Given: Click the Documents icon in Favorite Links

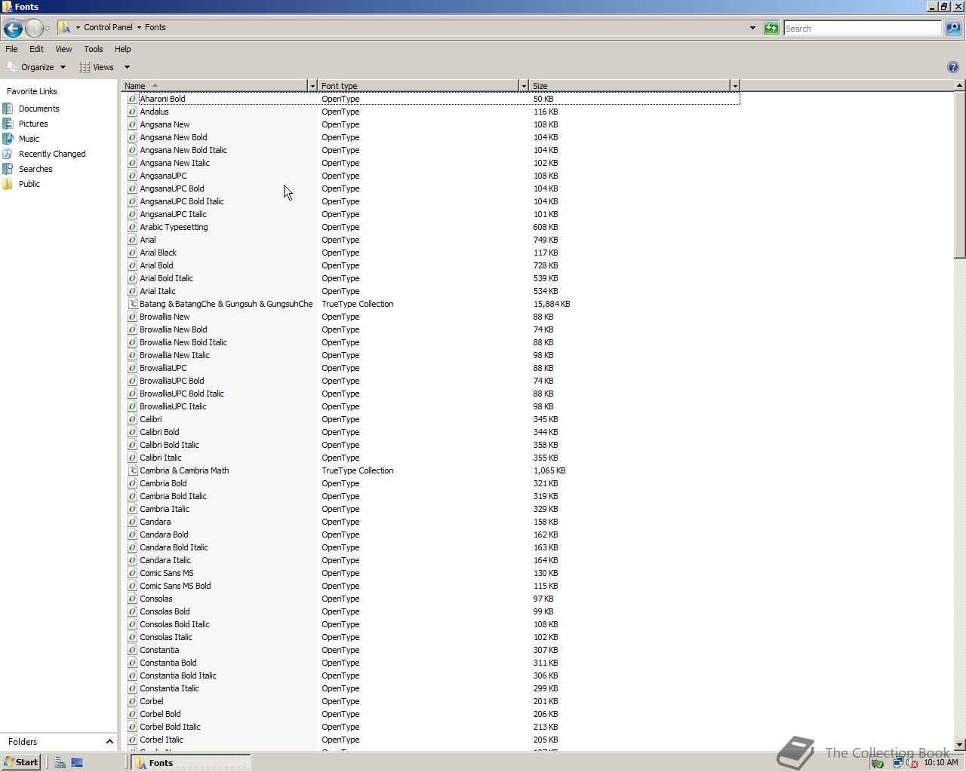Looking at the screenshot, I should 8,109.
